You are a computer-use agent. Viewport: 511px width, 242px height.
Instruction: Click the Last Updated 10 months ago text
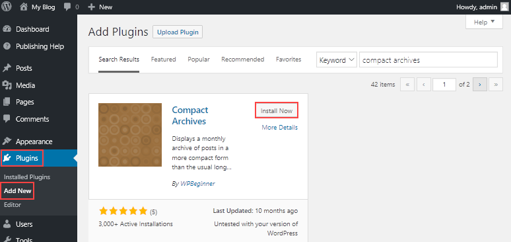pyautogui.click(x=255, y=211)
